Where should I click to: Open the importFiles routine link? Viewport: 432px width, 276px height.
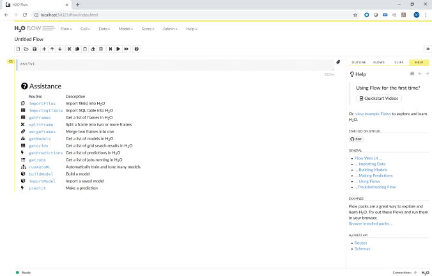42,103
